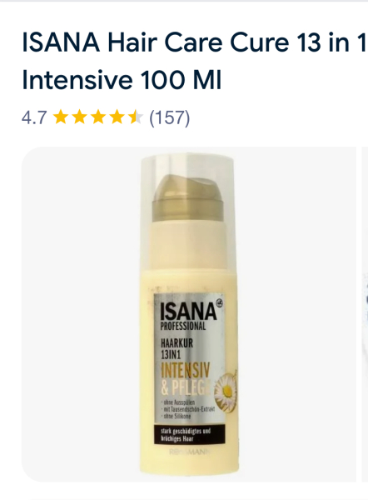
Task: Click the first gold rating star
Action: (x=60, y=117)
